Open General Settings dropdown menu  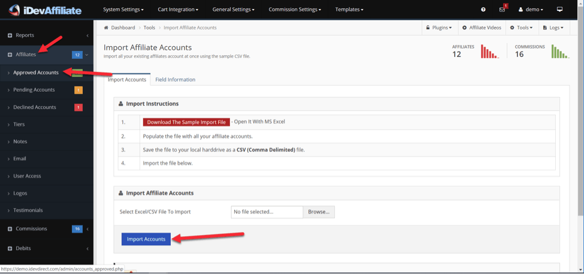[x=234, y=10]
